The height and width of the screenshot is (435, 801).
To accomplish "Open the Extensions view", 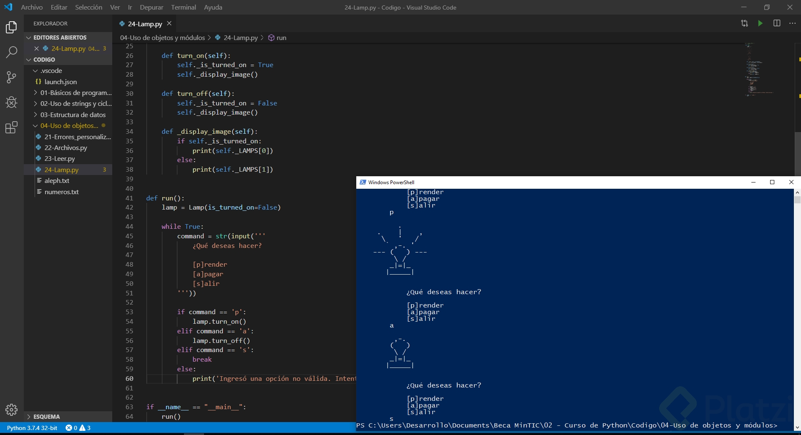I will pyautogui.click(x=11, y=127).
